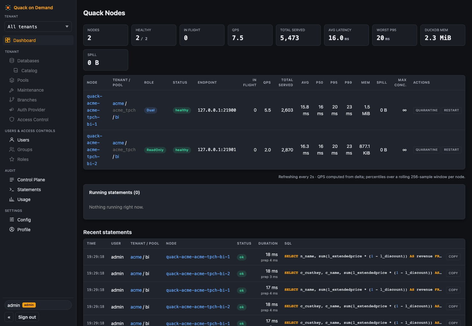
Task: Click the Avg Latency 16.0 ms card
Action: (x=346, y=35)
